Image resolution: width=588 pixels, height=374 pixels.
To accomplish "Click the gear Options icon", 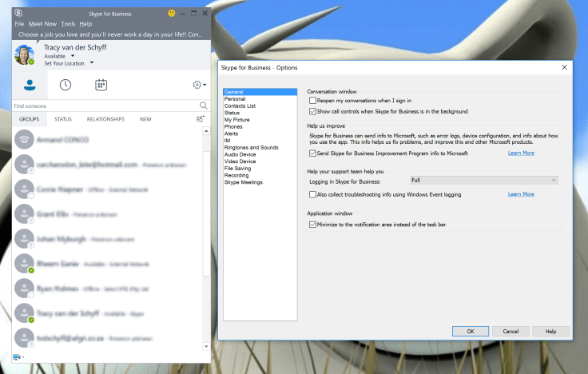I will (197, 85).
